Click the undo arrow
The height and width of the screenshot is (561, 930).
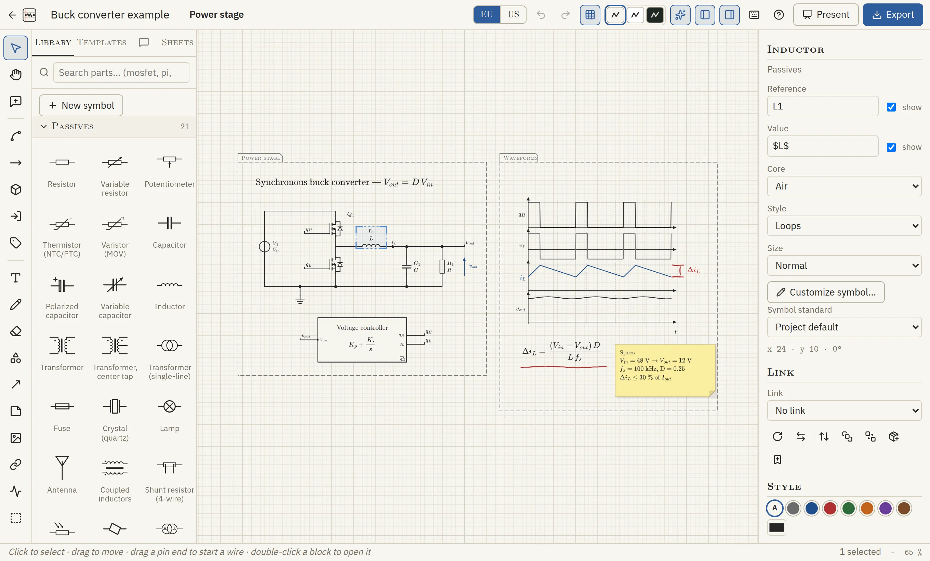(541, 15)
